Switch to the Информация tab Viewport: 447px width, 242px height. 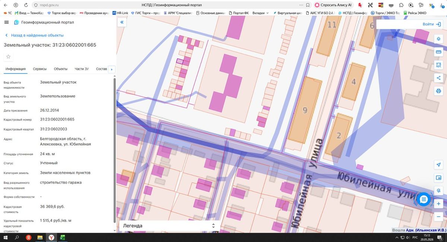pos(16,69)
